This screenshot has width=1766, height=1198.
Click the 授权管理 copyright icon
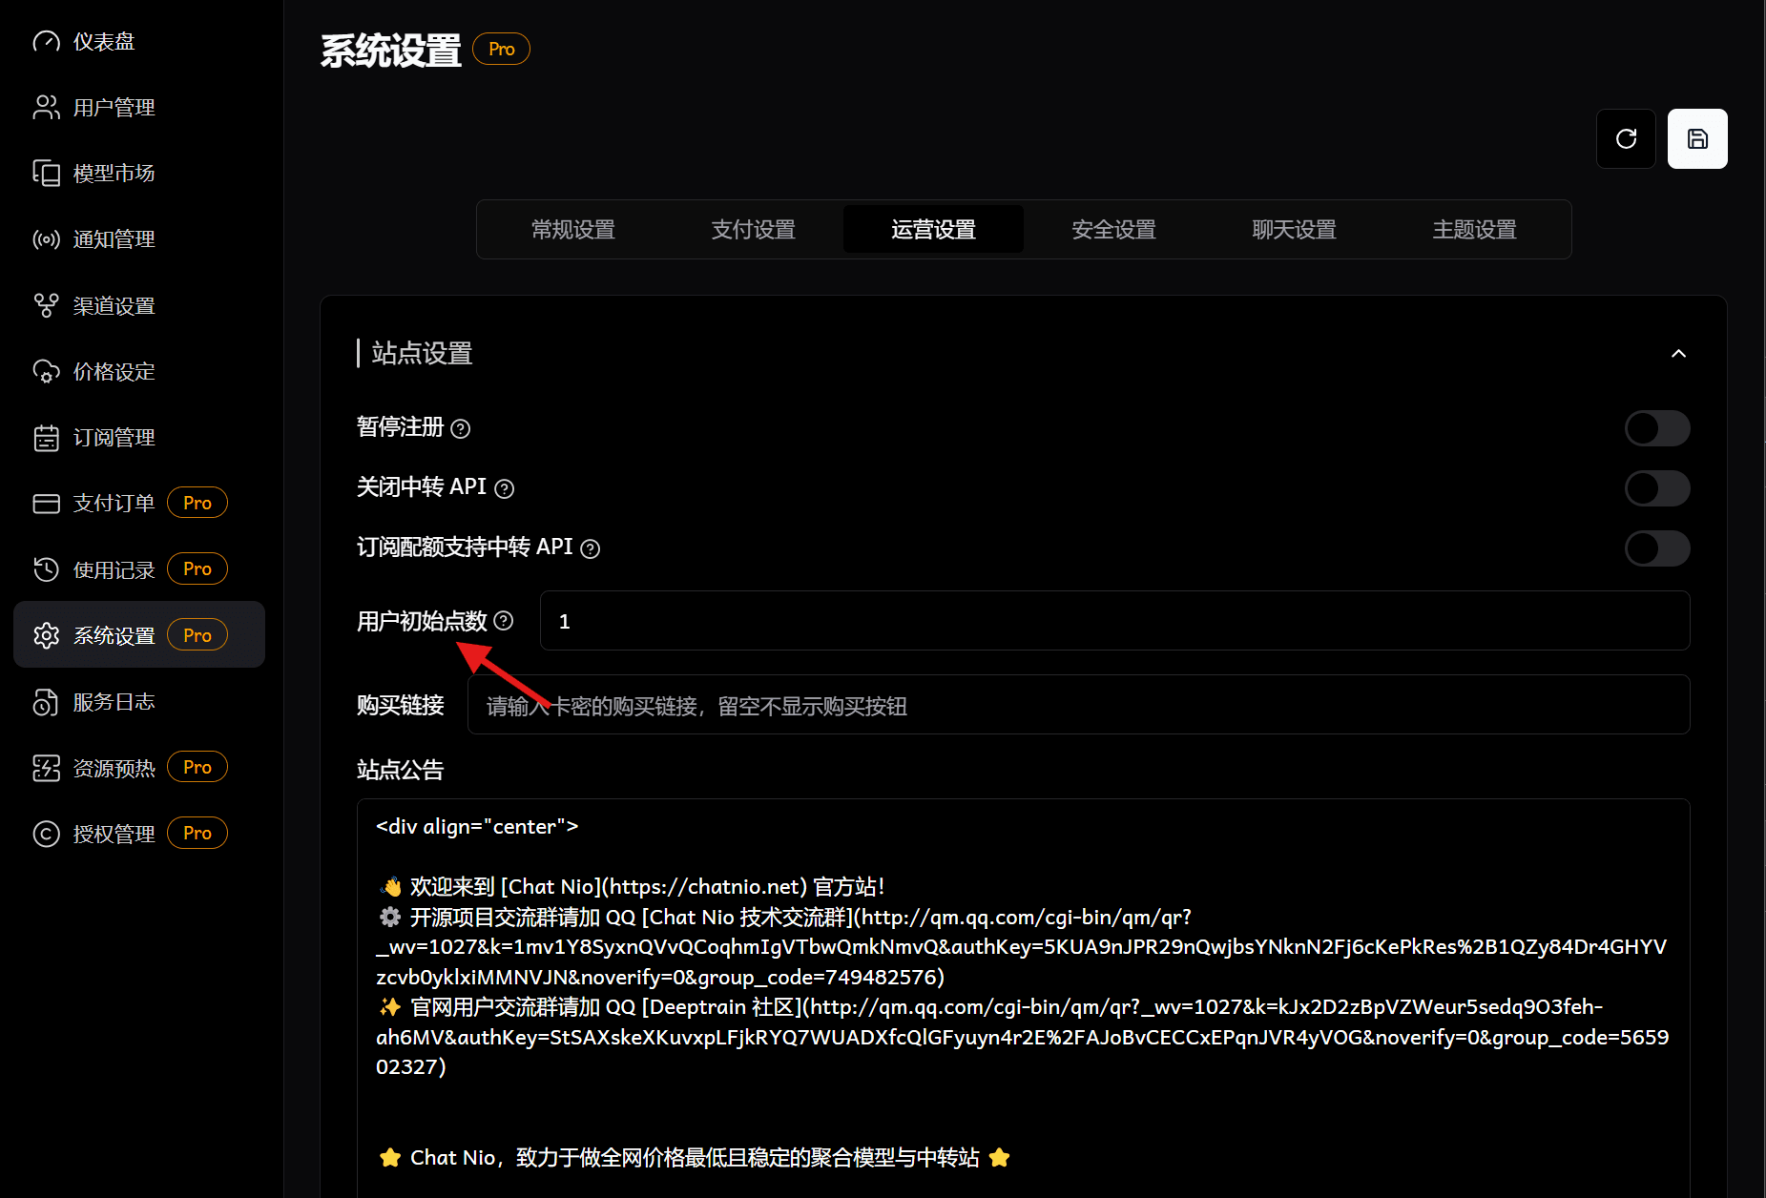(46, 834)
